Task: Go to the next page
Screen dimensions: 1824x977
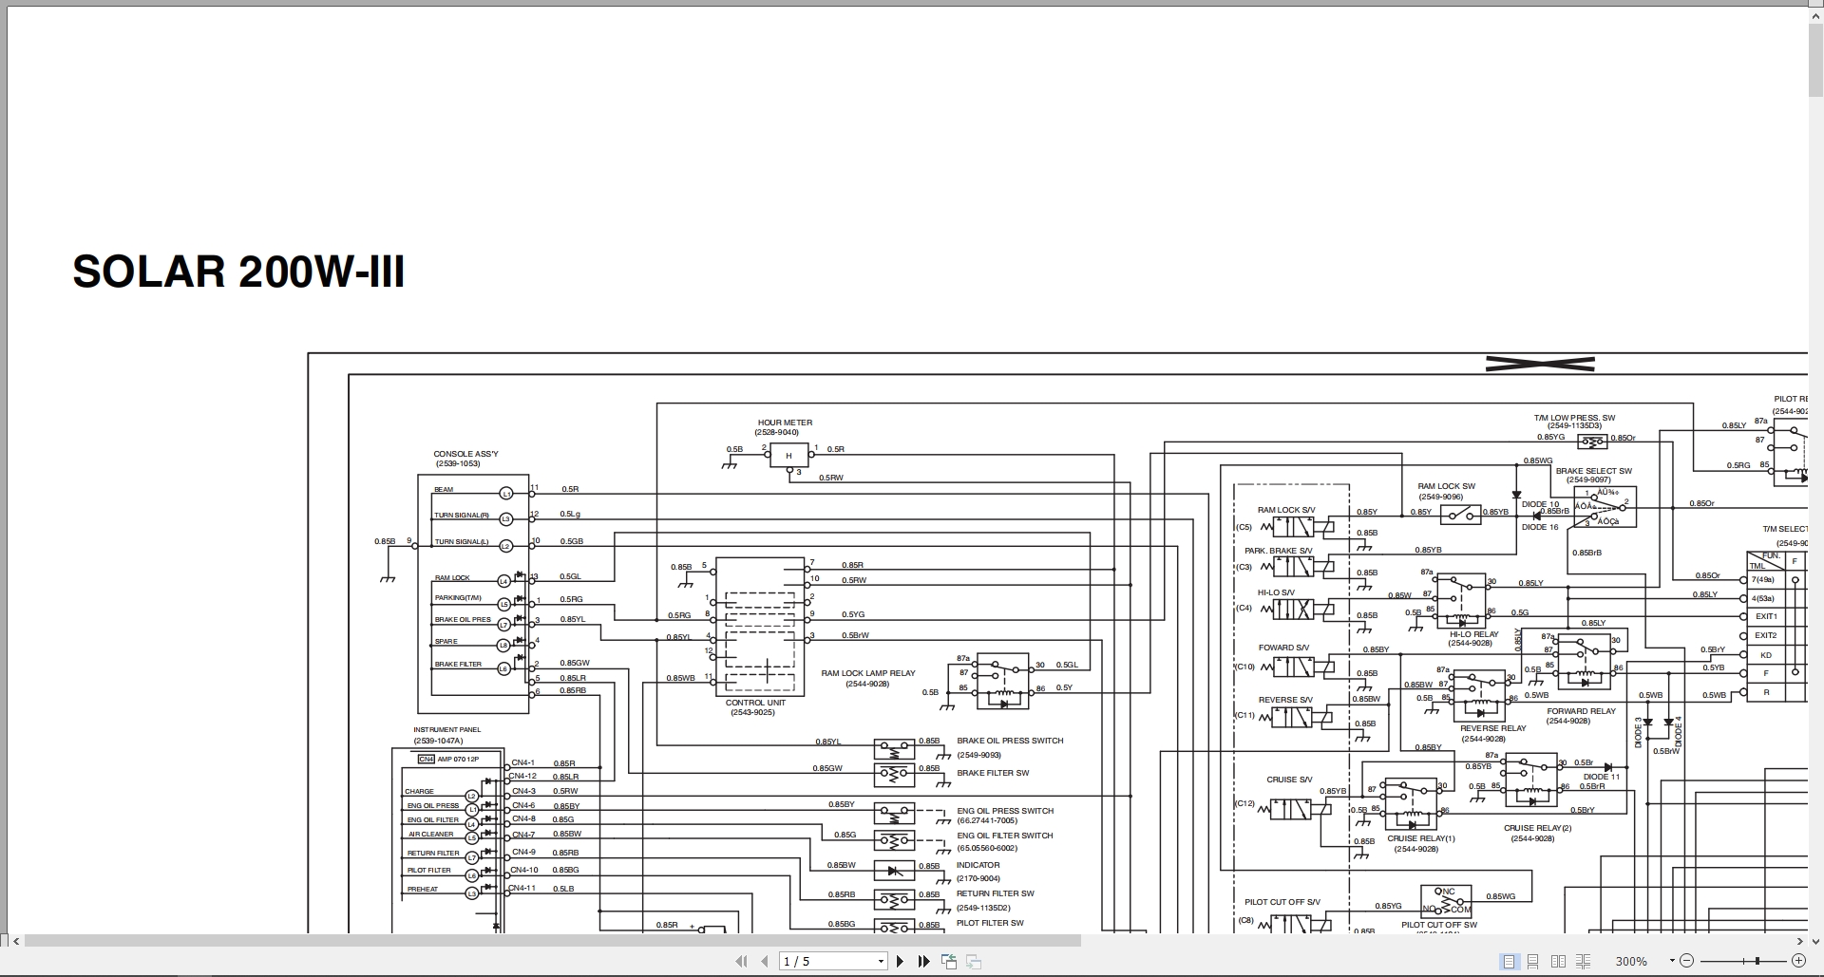Action: pyautogui.click(x=900, y=961)
